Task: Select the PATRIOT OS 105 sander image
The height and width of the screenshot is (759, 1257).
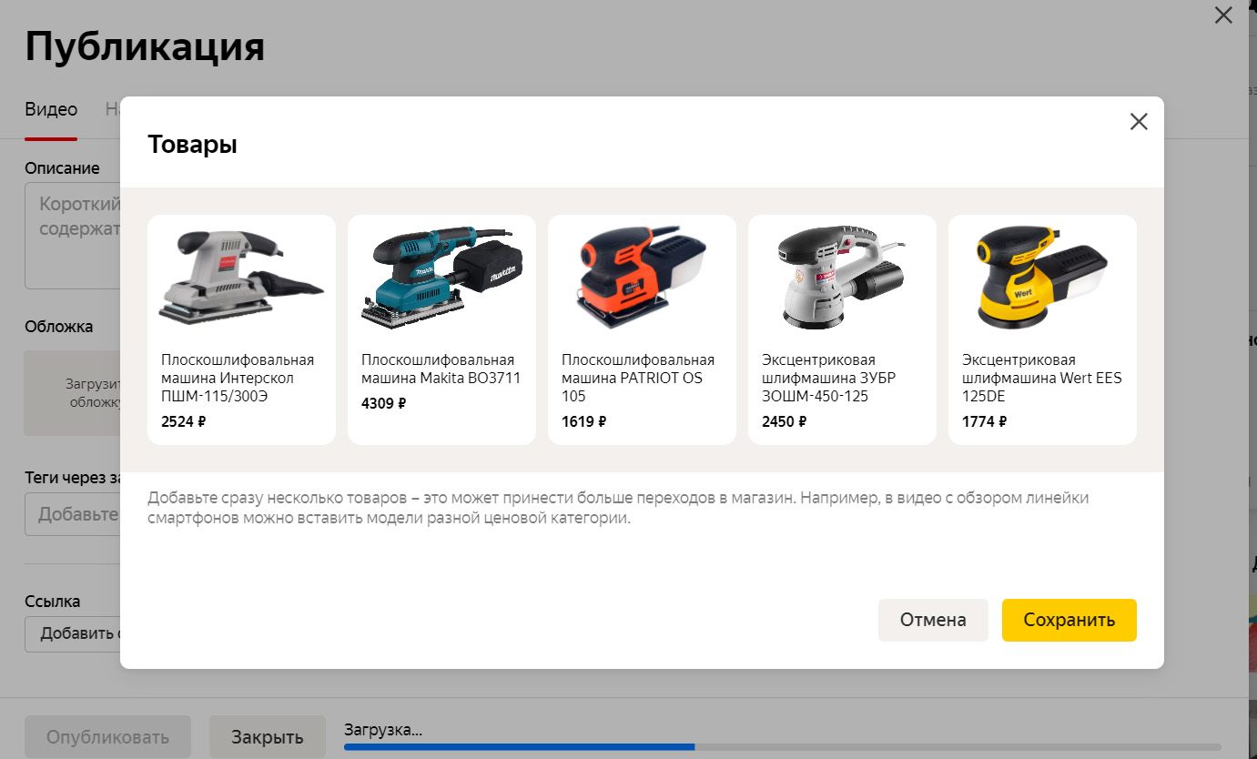Action: pyautogui.click(x=642, y=277)
